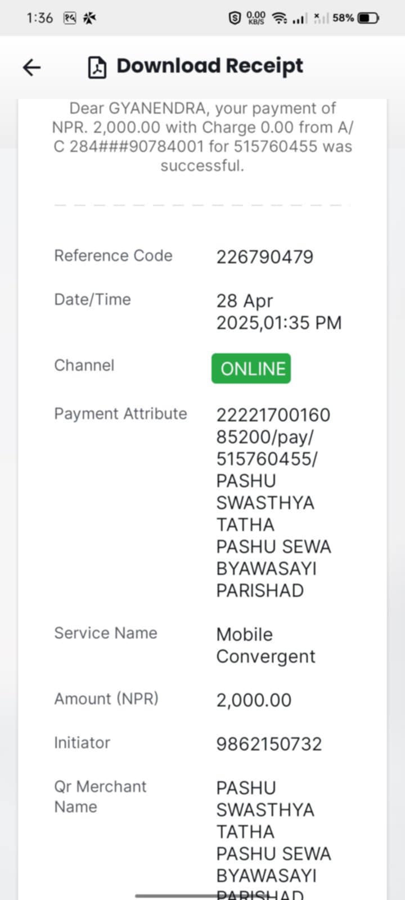Tap the clock showing 1:36
Image resolution: width=405 pixels, height=900 pixels.
click(x=39, y=18)
